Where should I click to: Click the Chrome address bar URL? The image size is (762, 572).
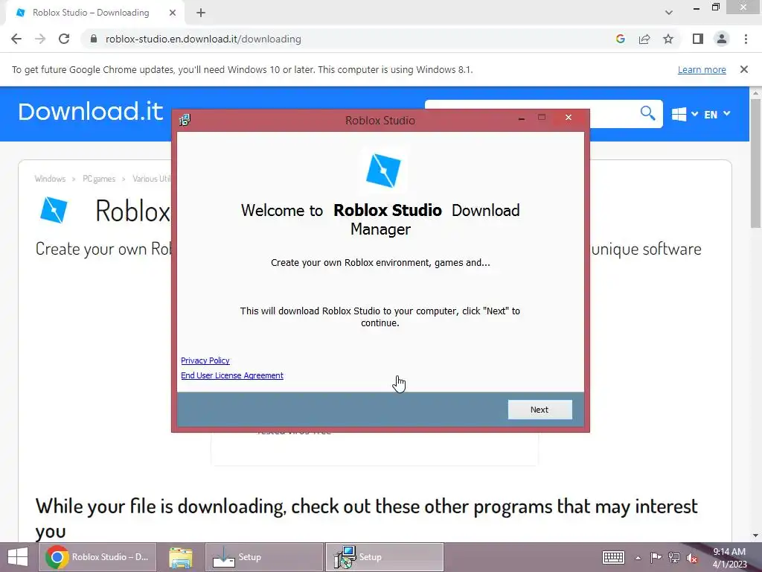(x=203, y=39)
